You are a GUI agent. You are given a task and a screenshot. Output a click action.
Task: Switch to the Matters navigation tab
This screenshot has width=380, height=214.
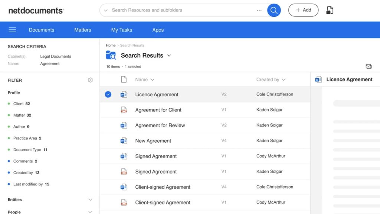point(82,30)
